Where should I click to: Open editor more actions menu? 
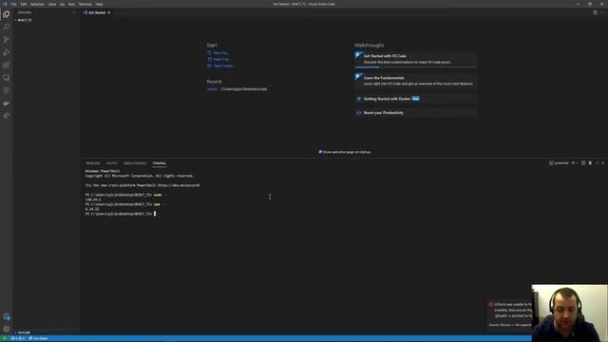(602, 12)
